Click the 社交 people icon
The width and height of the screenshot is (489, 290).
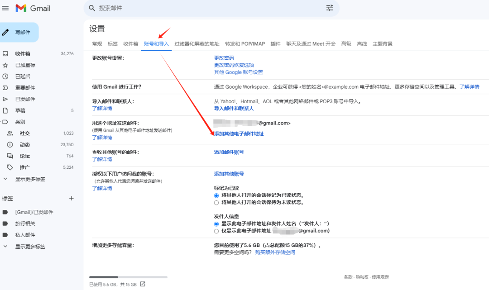10,133
